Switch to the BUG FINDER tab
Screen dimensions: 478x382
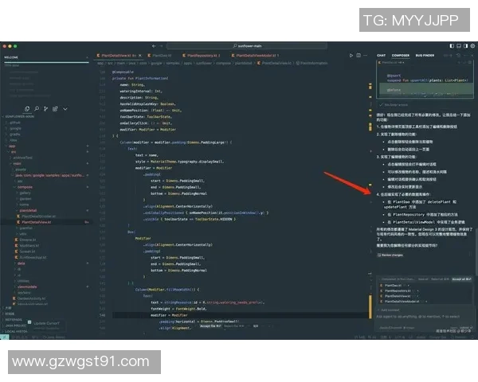click(x=425, y=56)
